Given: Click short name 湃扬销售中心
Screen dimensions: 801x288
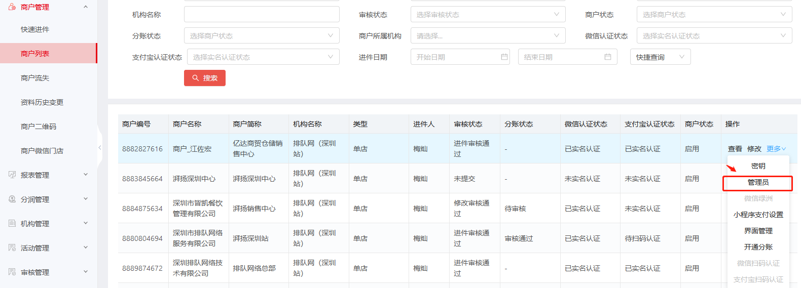Looking at the screenshot, I should (x=254, y=209).
